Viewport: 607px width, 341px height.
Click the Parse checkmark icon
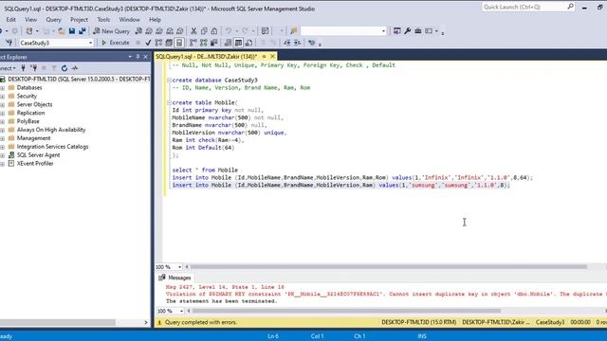coord(148,43)
